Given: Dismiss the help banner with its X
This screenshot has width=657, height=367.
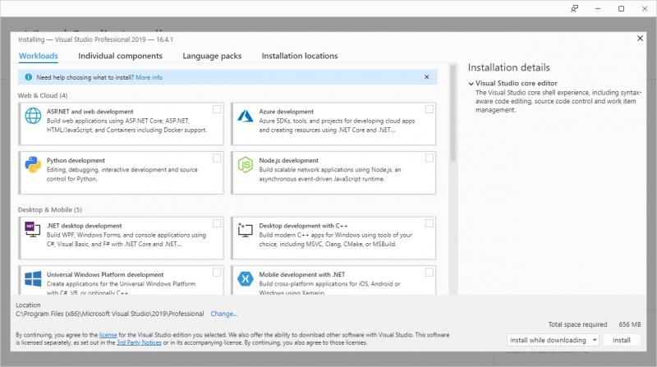Looking at the screenshot, I should point(426,77).
